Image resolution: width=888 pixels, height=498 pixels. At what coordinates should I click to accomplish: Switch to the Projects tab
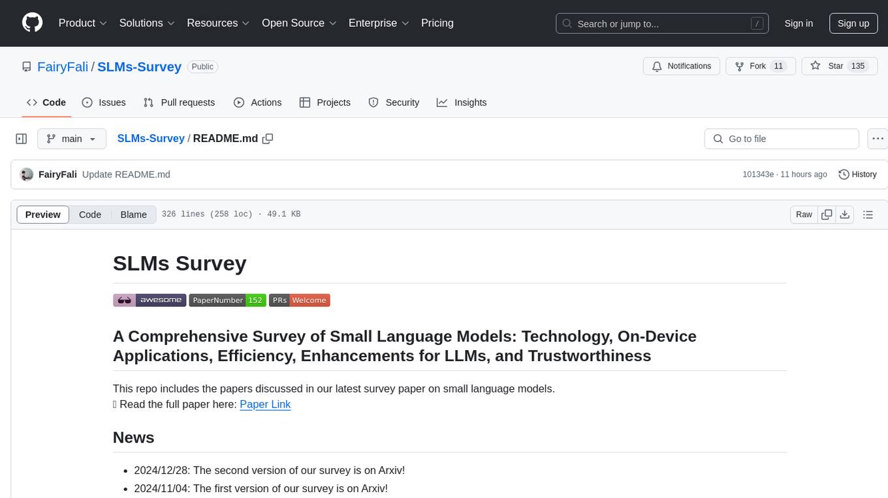325,102
